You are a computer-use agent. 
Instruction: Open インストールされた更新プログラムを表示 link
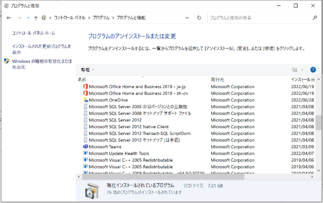coord(41,49)
